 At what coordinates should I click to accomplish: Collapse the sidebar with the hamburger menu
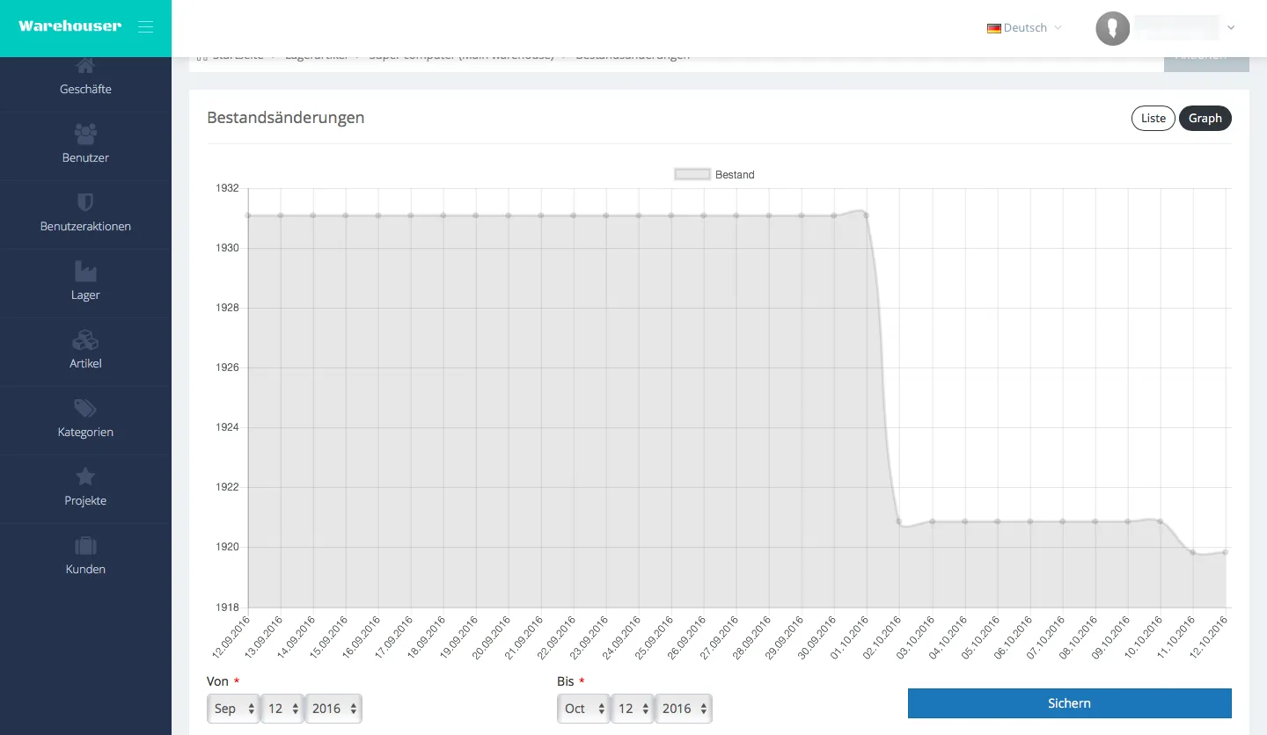coord(145,26)
